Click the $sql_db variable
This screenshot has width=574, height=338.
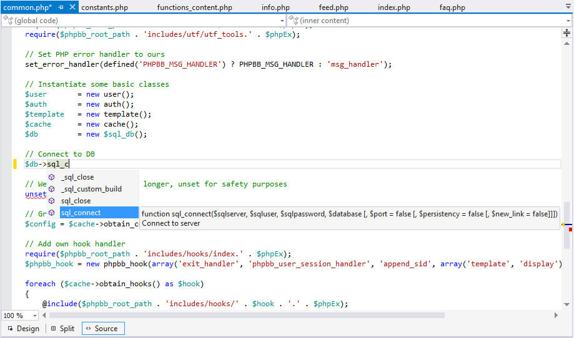pyautogui.click(x=119, y=135)
